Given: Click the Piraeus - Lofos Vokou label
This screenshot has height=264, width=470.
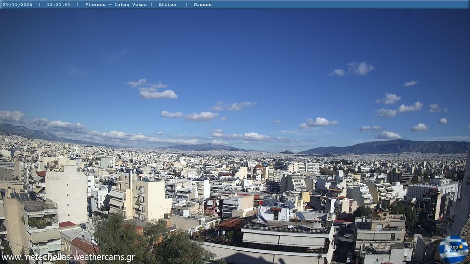Looking at the screenshot, I should pos(116,4).
